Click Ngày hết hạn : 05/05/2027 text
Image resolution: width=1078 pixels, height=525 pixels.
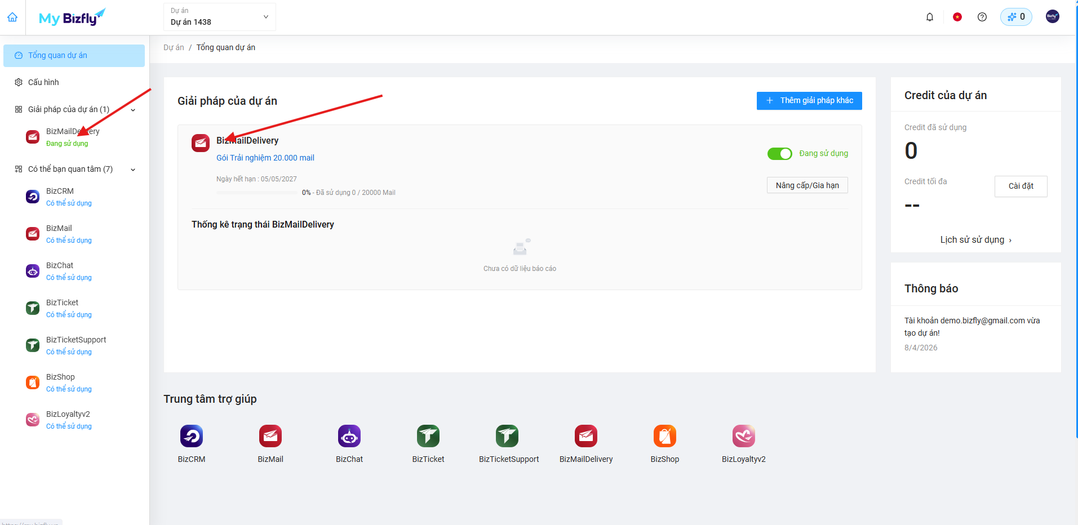pyautogui.click(x=256, y=179)
